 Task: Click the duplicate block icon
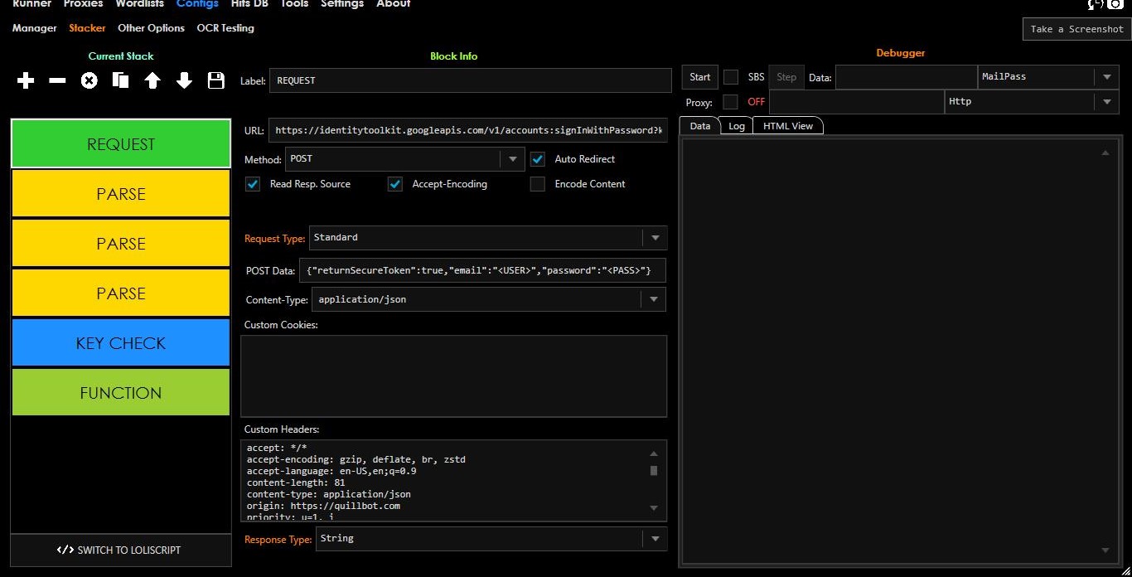click(121, 80)
